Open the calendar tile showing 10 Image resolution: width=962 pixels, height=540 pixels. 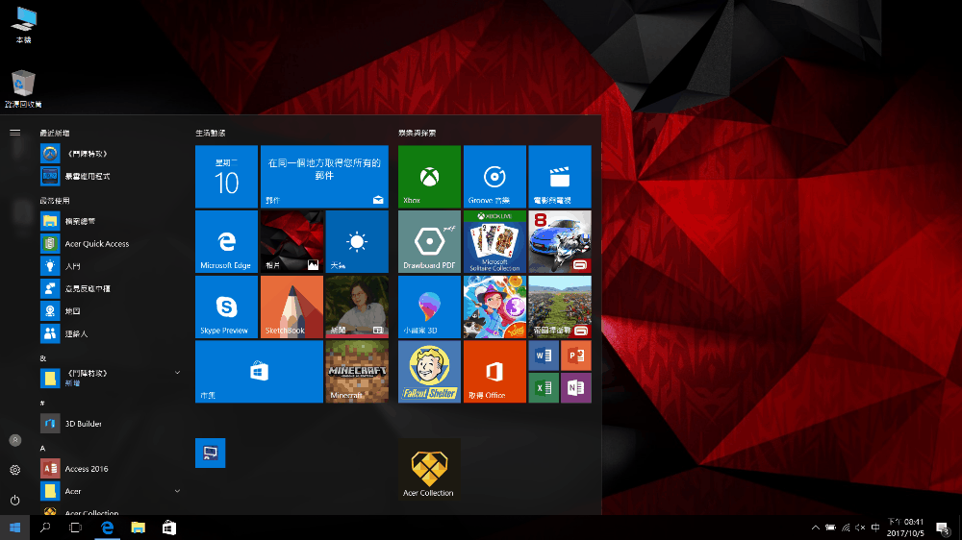[x=226, y=177]
